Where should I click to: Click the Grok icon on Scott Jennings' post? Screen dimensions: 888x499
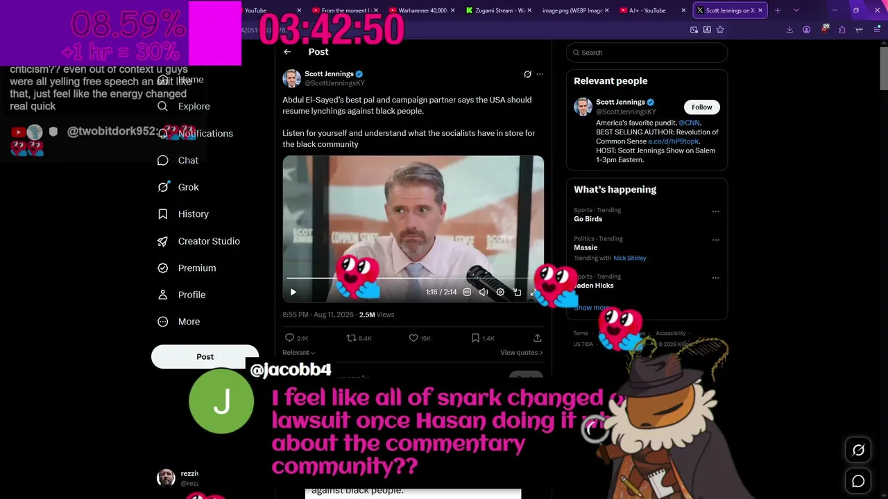tap(527, 74)
